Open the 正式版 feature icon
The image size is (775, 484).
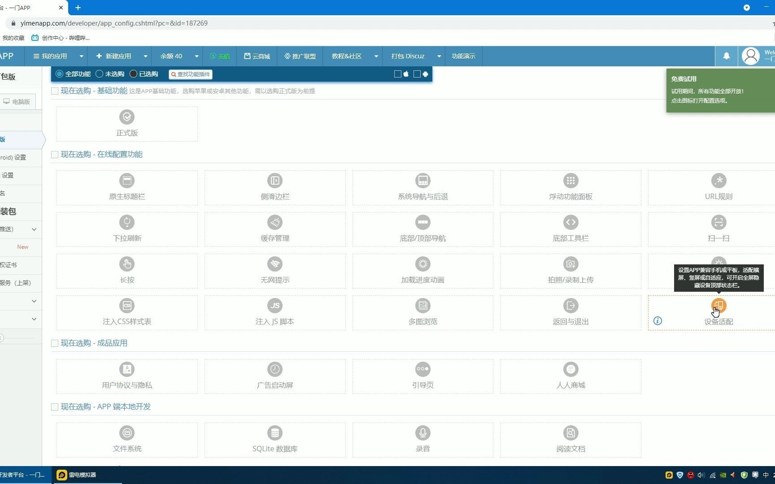click(127, 117)
